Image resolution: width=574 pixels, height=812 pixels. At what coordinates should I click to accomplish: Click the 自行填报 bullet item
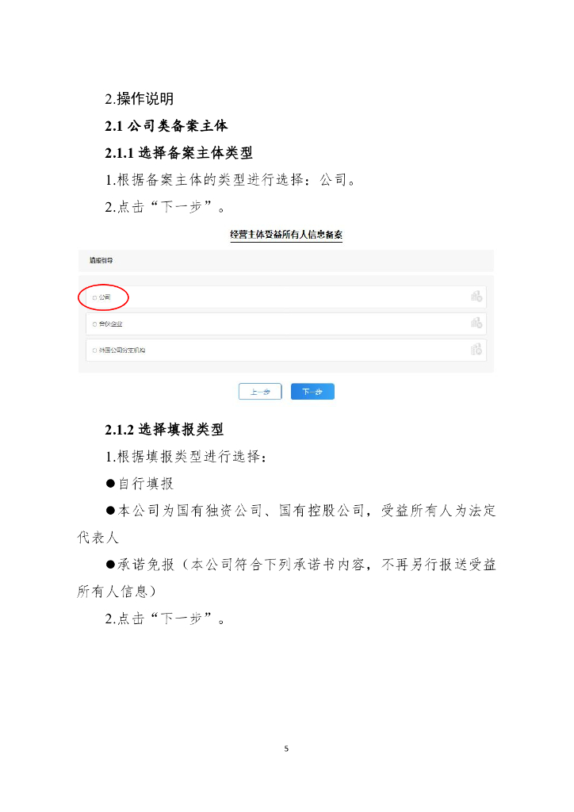point(140,484)
